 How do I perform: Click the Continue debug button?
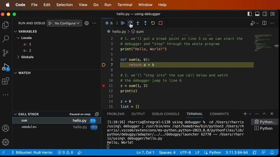pos(122,23)
